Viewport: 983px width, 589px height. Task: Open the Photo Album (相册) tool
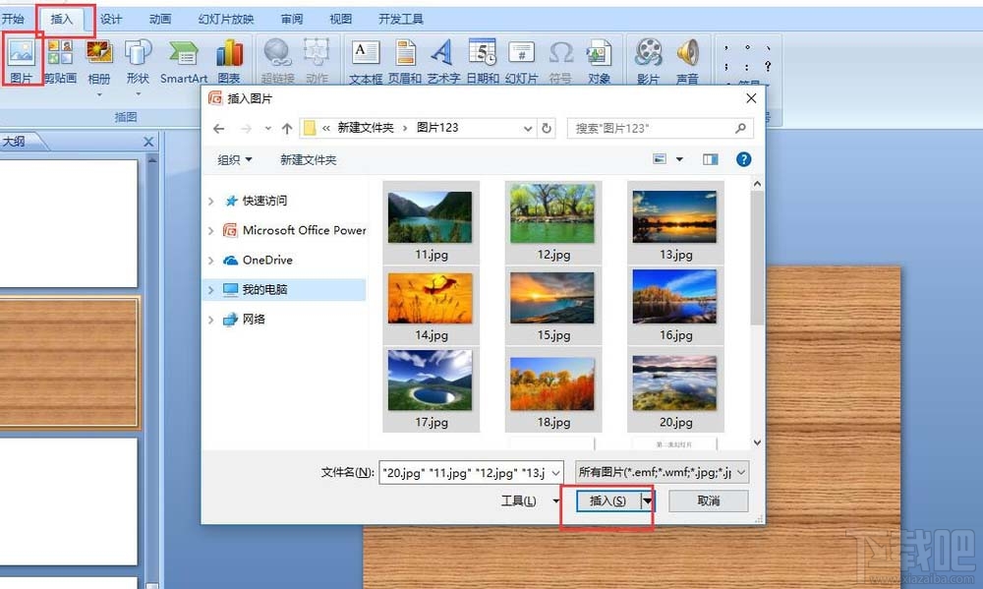tap(98, 61)
